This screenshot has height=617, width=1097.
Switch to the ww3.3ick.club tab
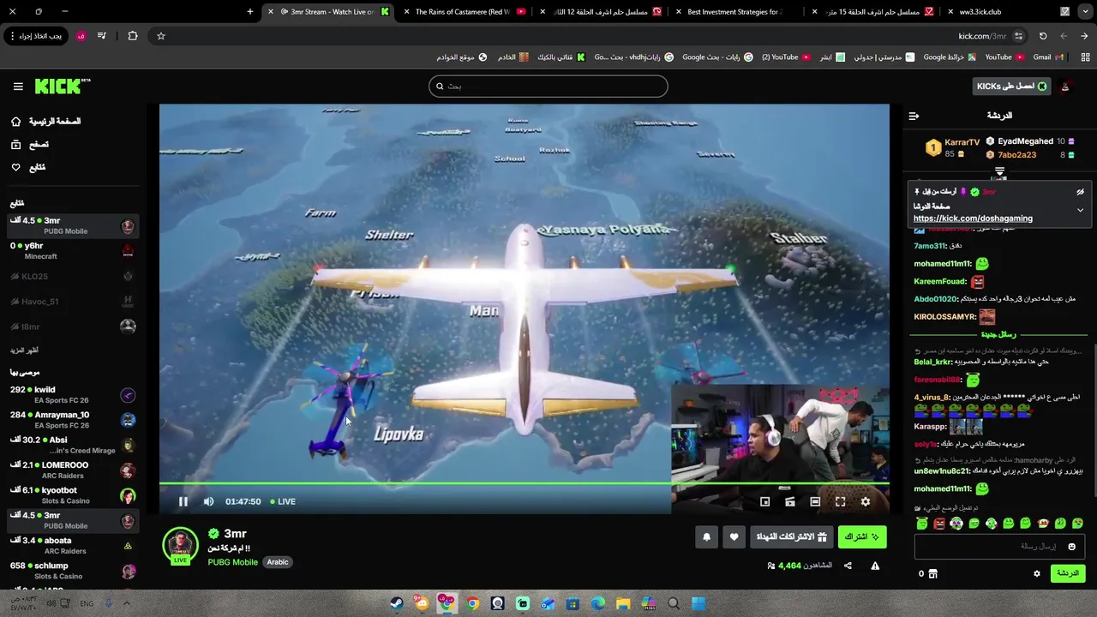pos(980,12)
